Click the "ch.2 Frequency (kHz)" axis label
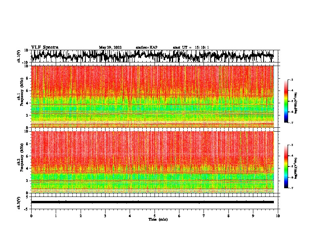Image resolution: width=313 pixels, height=242 pixels. [x=21, y=157]
